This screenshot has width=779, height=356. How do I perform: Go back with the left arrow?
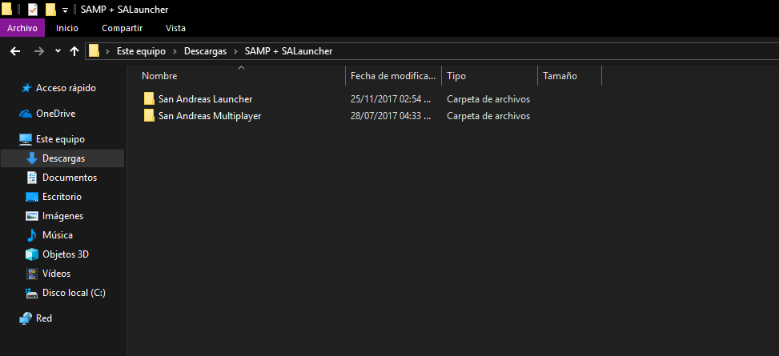pos(15,51)
